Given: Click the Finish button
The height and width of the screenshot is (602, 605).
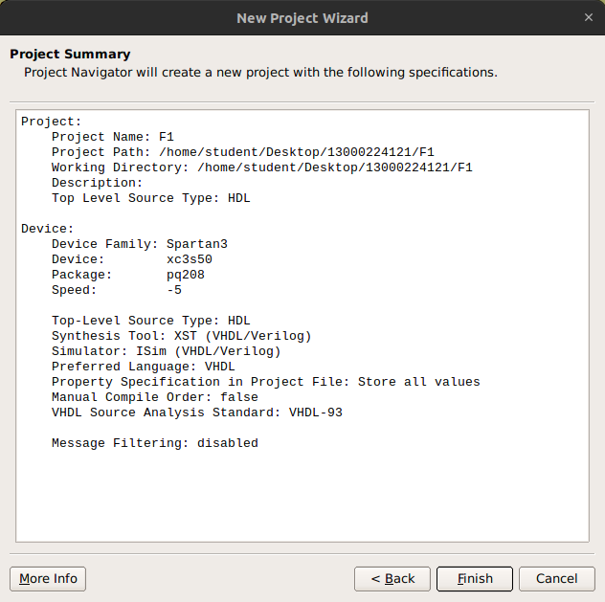Looking at the screenshot, I should [x=475, y=579].
